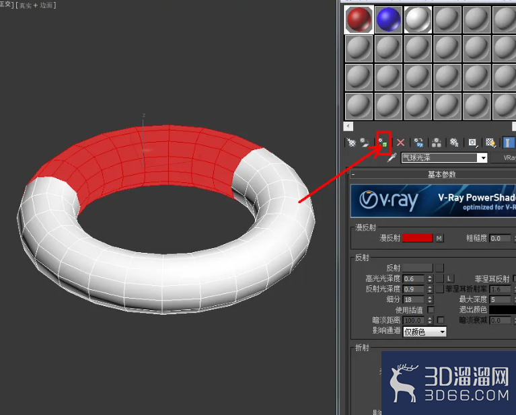Click the Make Material Copy icon
The width and height of the screenshot is (516, 415).
point(418,143)
